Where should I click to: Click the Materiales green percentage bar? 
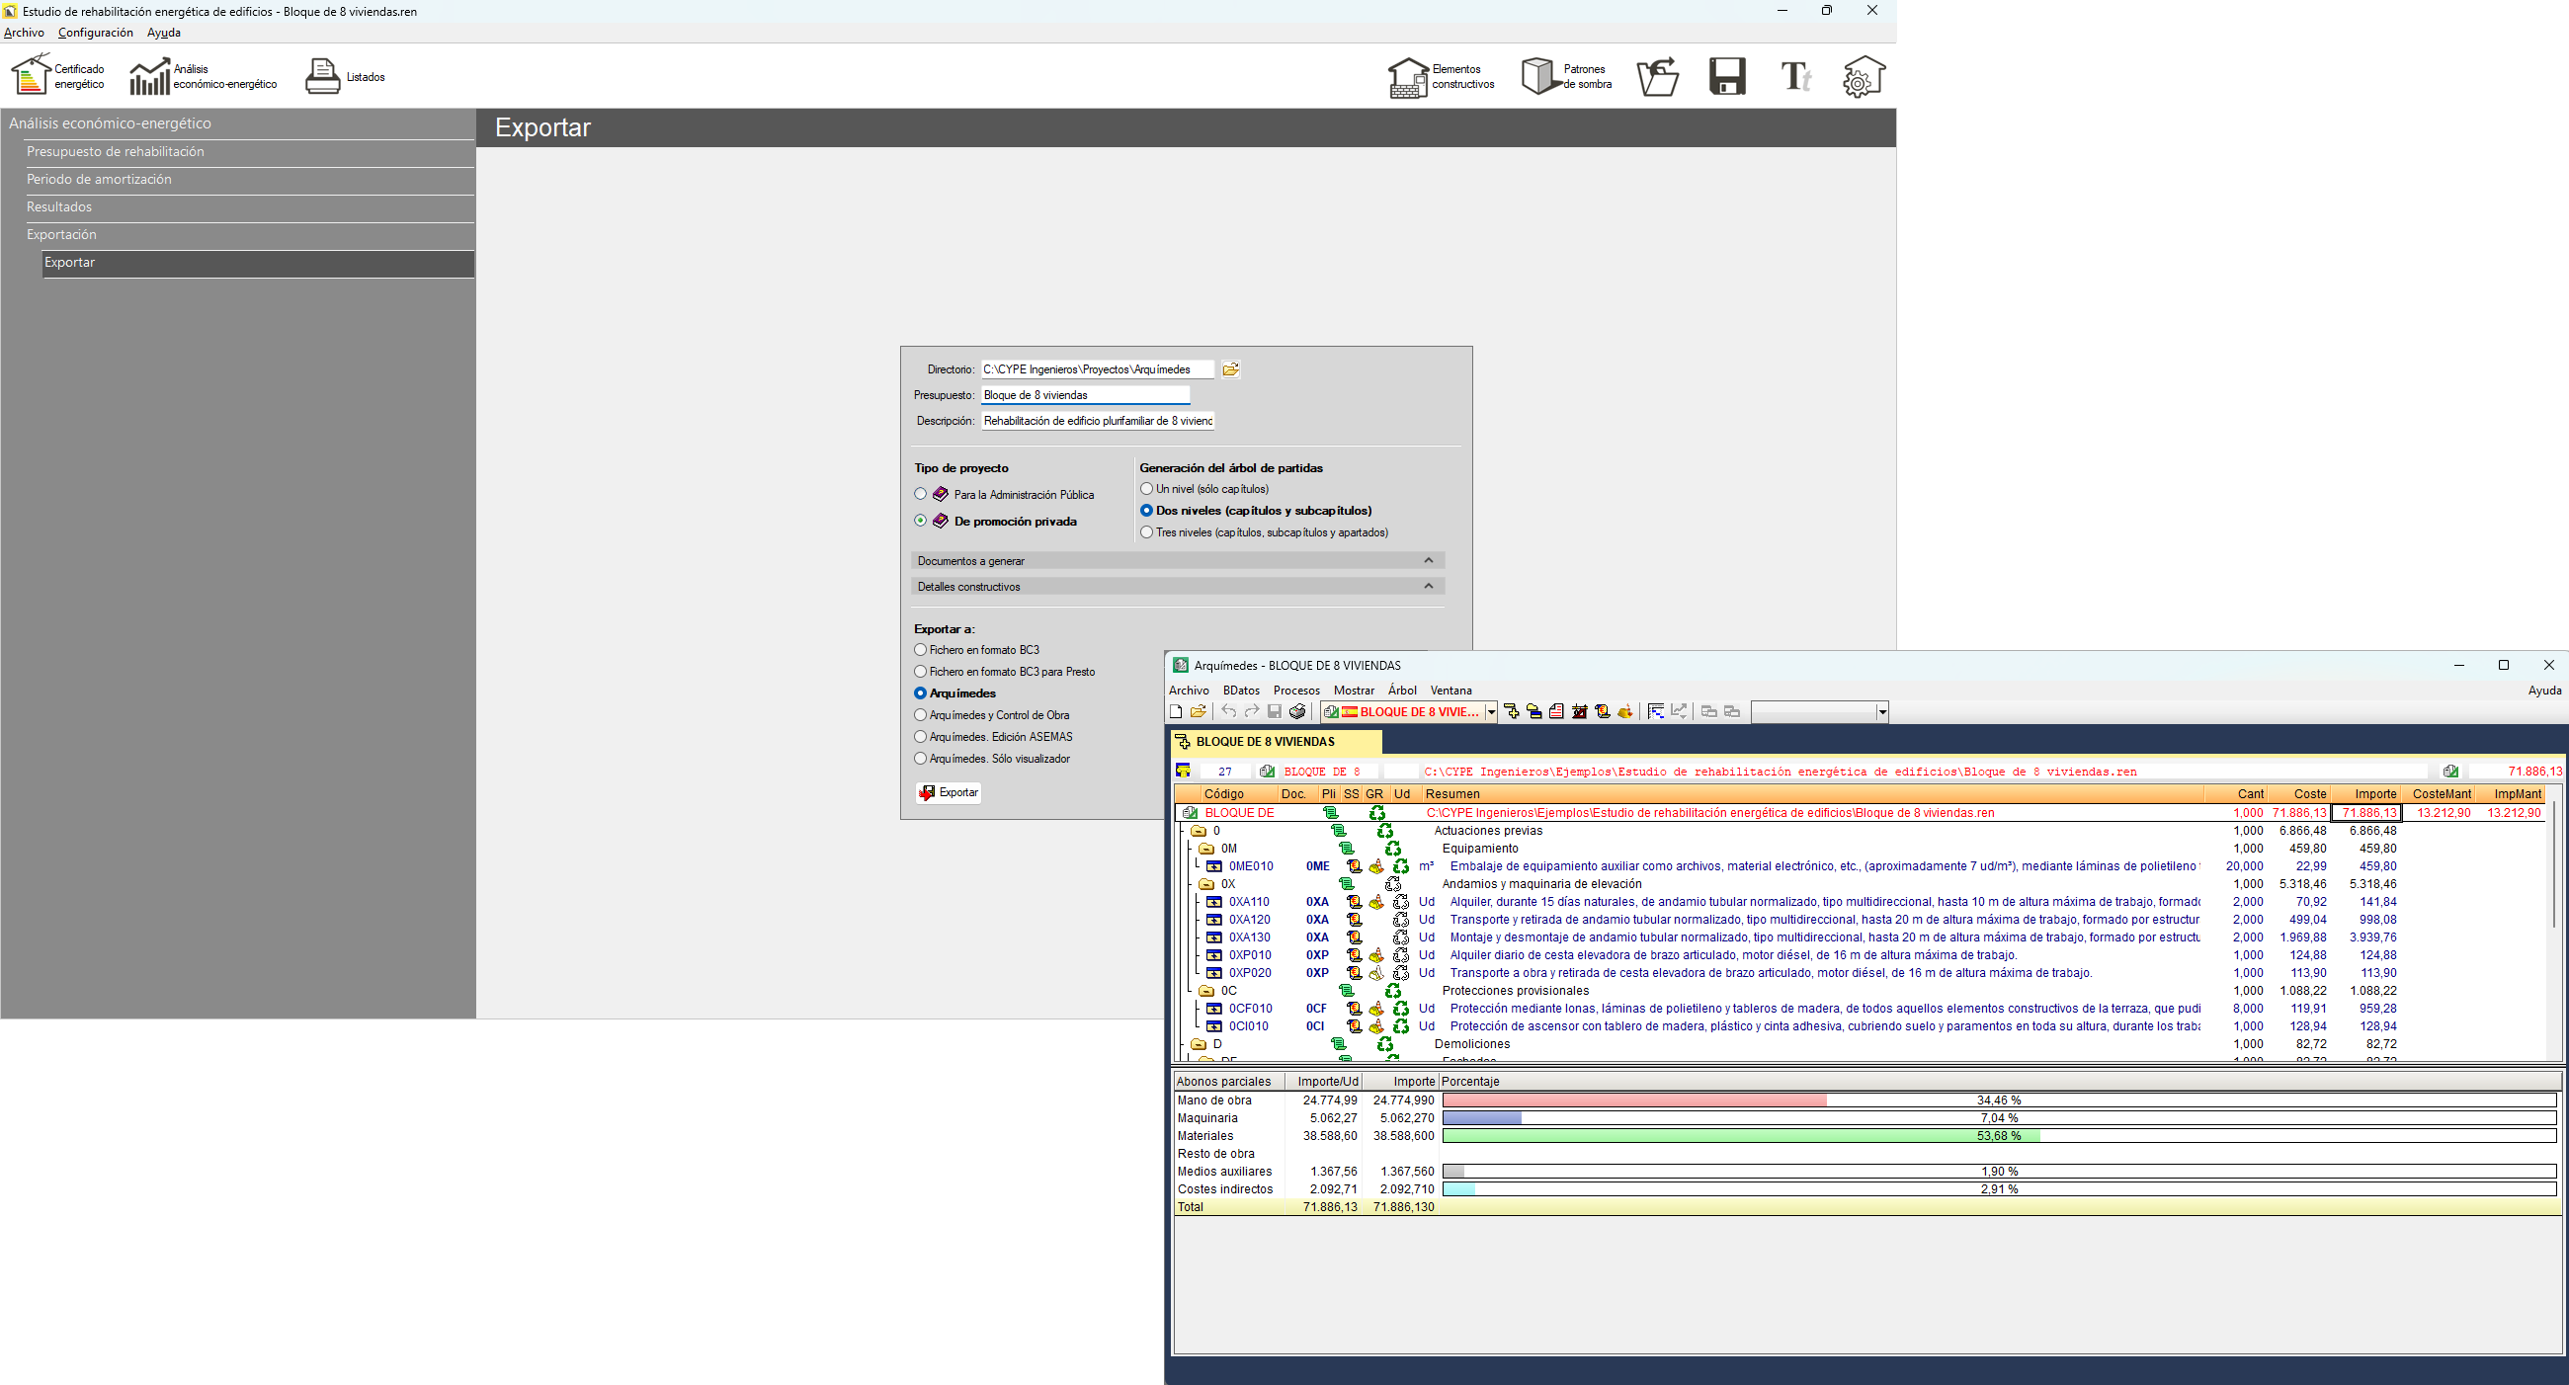(x=1739, y=1136)
